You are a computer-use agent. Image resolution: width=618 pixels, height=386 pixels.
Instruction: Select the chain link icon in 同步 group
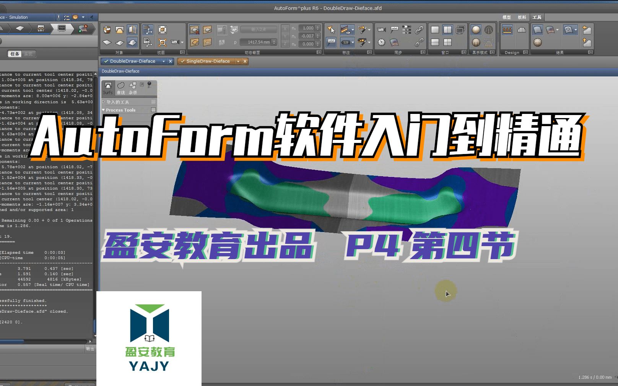pos(420,30)
